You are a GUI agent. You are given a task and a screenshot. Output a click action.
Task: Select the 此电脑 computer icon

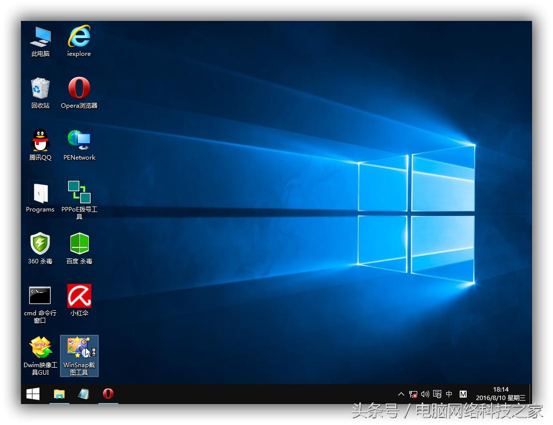[40, 37]
